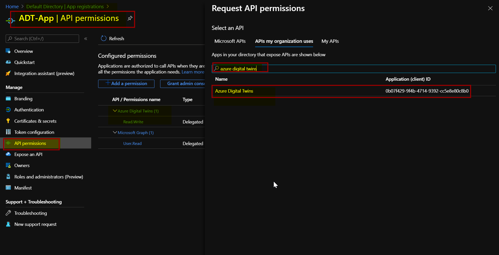Image resolution: width=499 pixels, height=255 pixels.
Task: Click the Integration assistant rocket icon
Action: (8, 73)
